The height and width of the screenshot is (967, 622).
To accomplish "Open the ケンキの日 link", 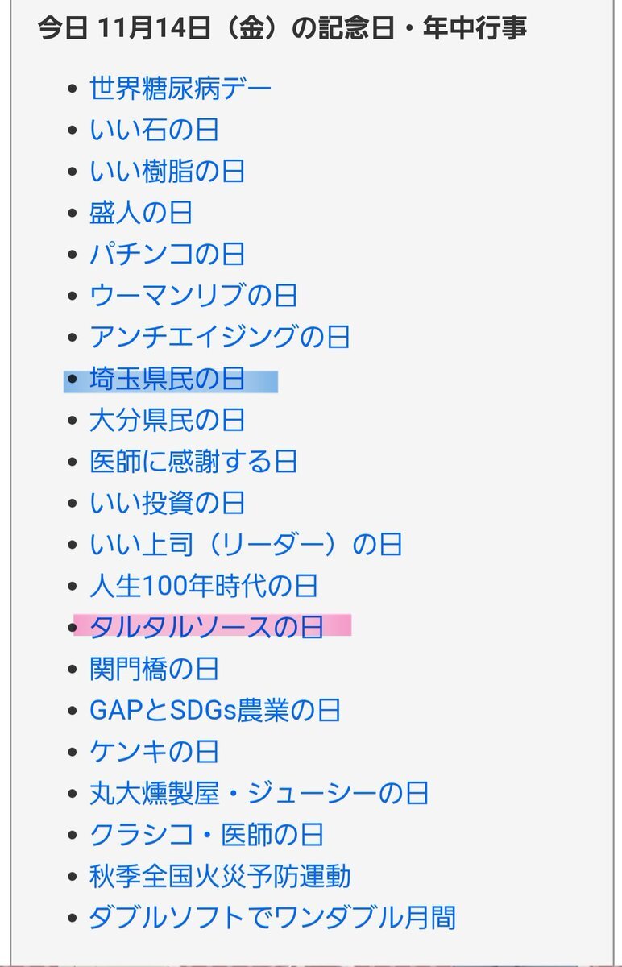I will (154, 752).
